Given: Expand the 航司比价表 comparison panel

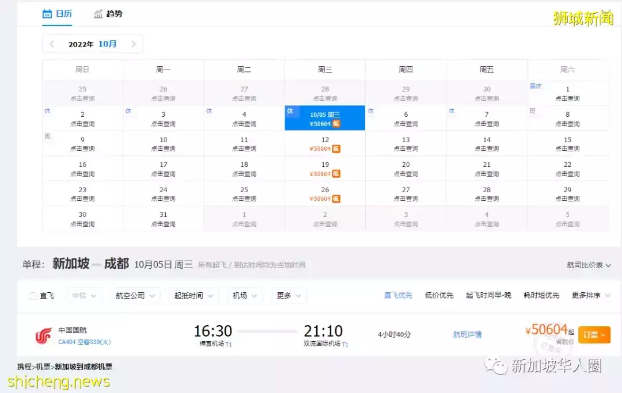Looking at the screenshot, I should [x=587, y=264].
